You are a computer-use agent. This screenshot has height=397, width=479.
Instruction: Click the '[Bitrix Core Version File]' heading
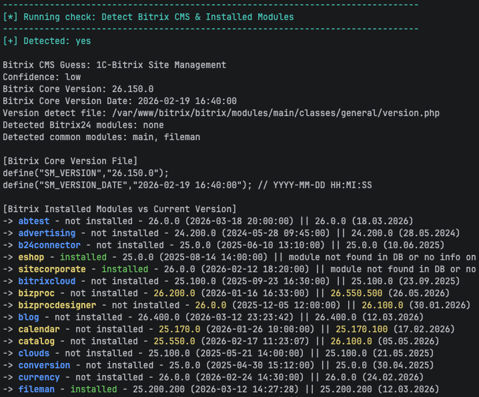(70, 161)
